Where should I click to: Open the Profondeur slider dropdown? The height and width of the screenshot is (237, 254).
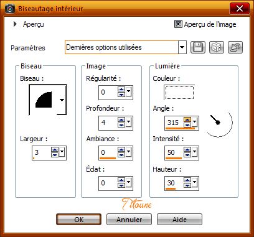point(128,122)
